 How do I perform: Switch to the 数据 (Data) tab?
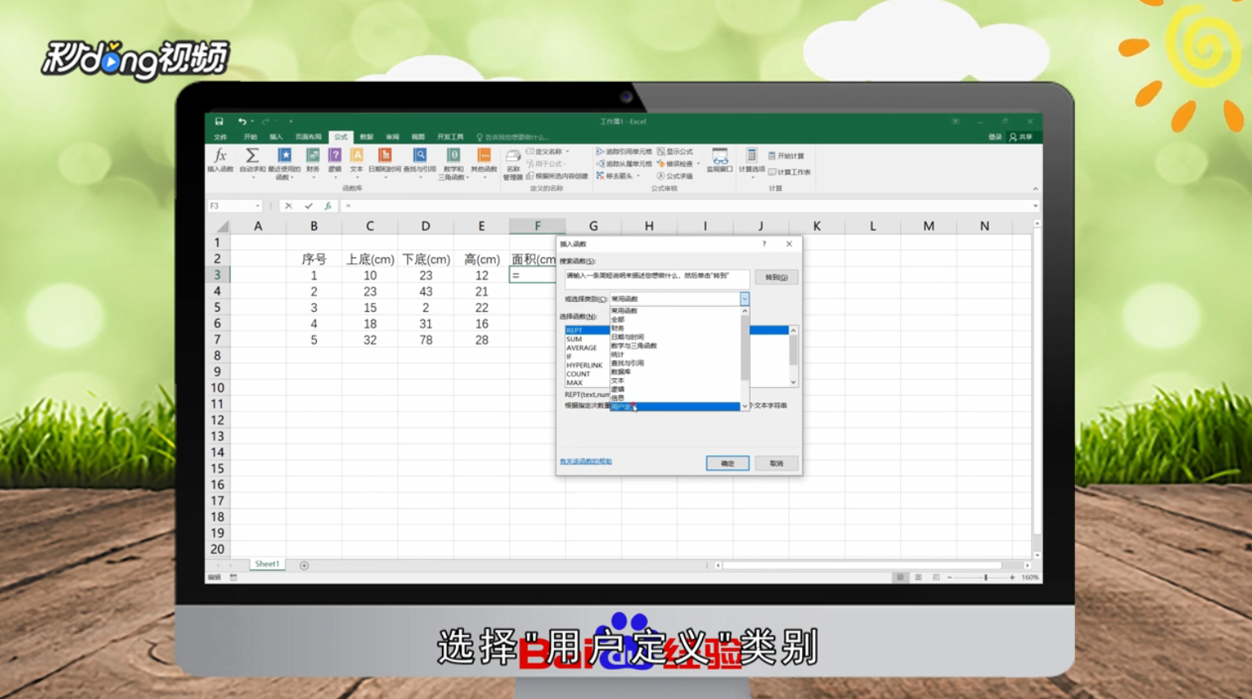pyautogui.click(x=366, y=137)
